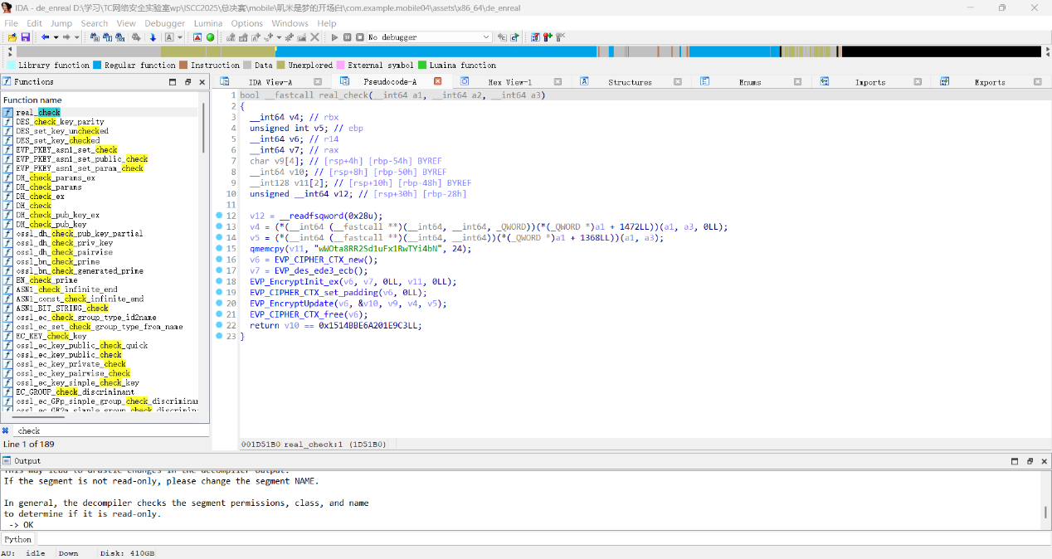Image resolution: width=1052 pixels, height=559 pixels.
Task: Click the Exports tab icon
Action: tap(944, 82)
